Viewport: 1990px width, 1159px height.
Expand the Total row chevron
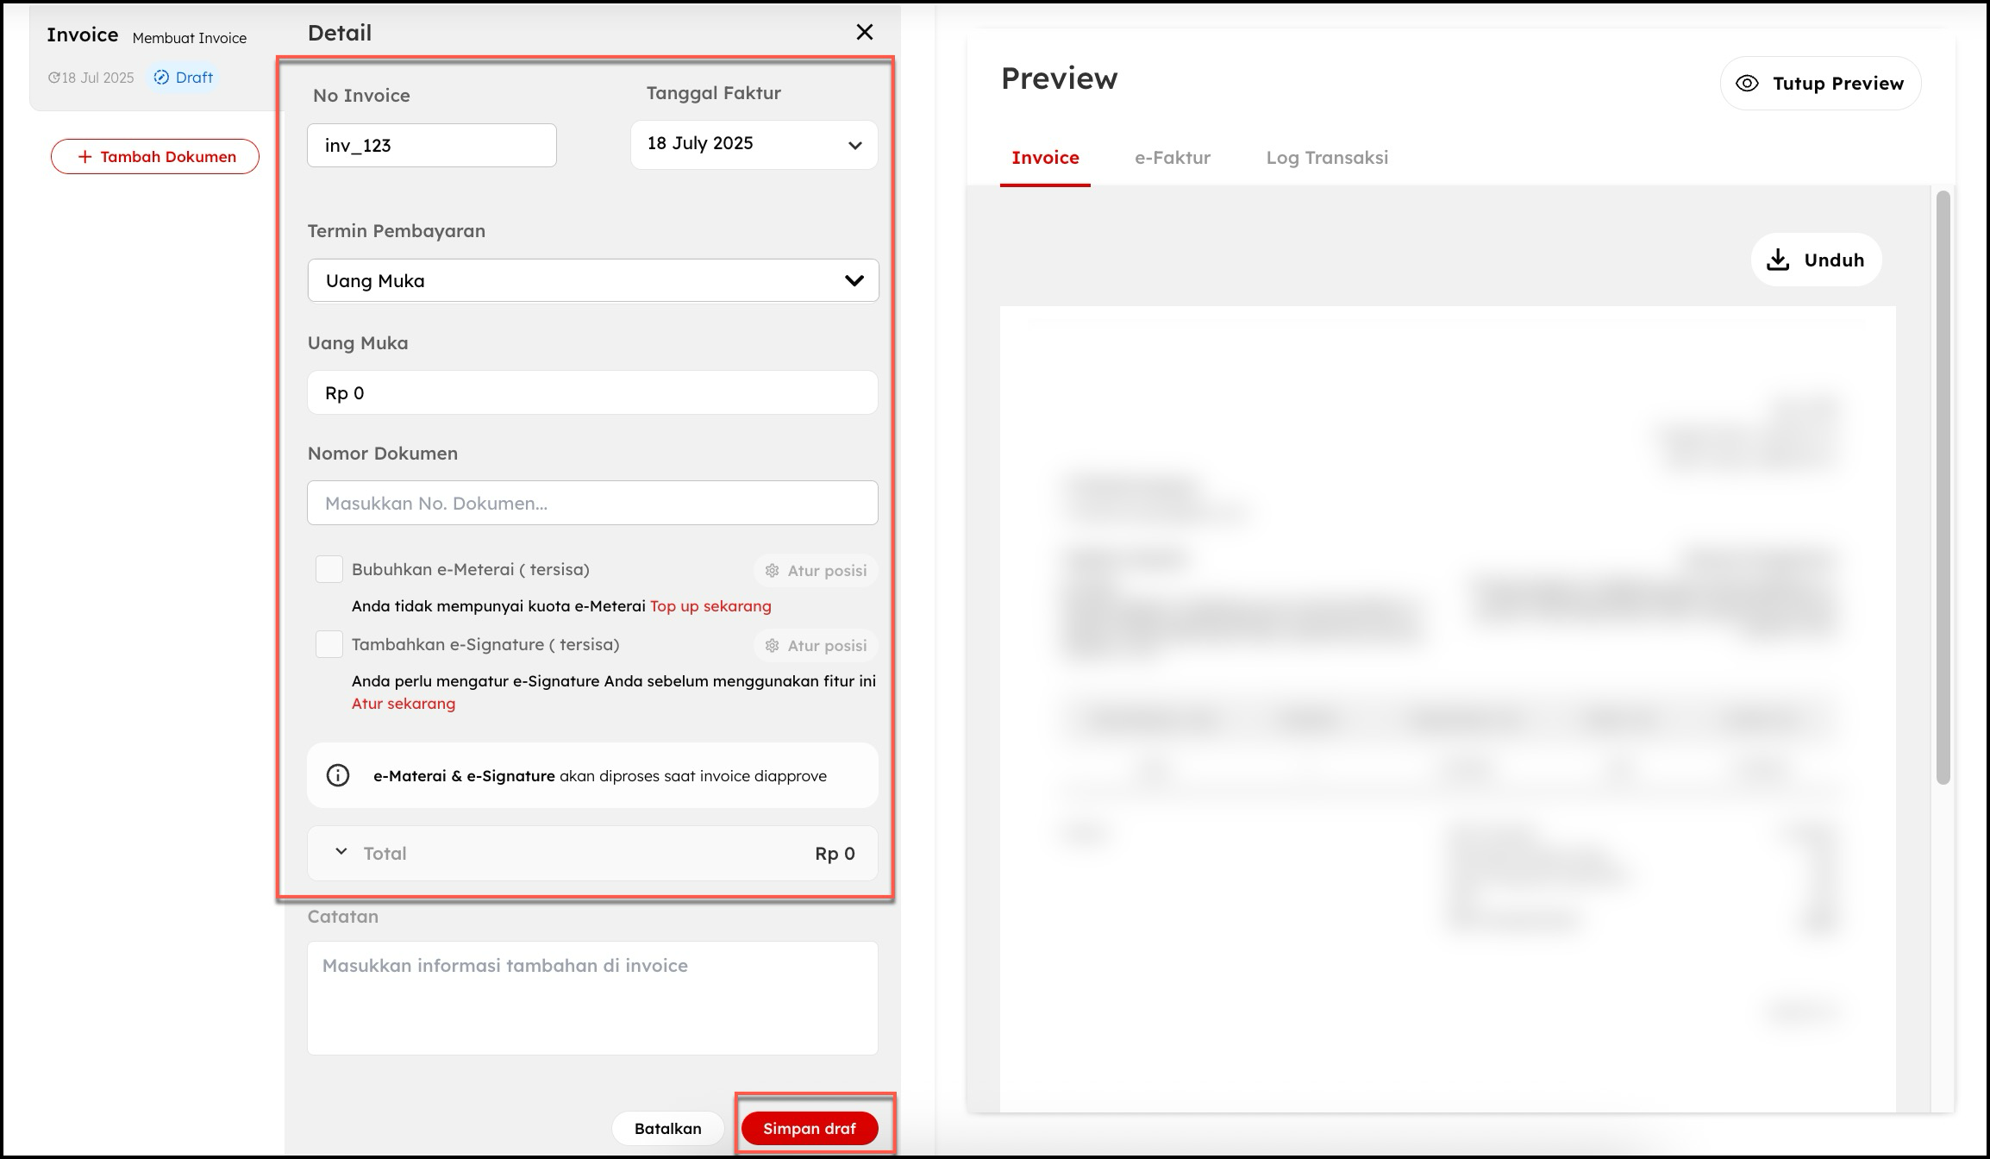pos(341,852)
